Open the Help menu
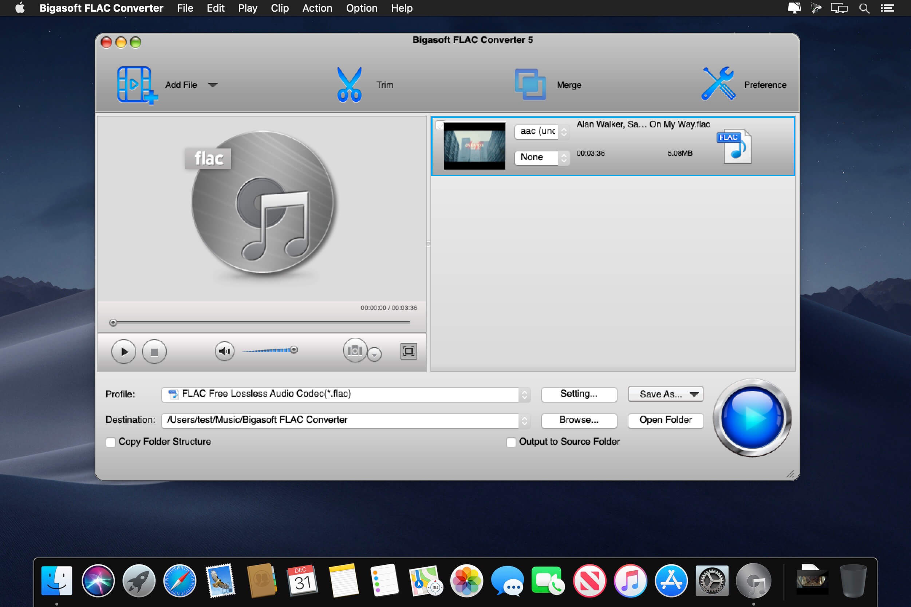The width and height of the screenshot is (911, 607). (402, 8)
